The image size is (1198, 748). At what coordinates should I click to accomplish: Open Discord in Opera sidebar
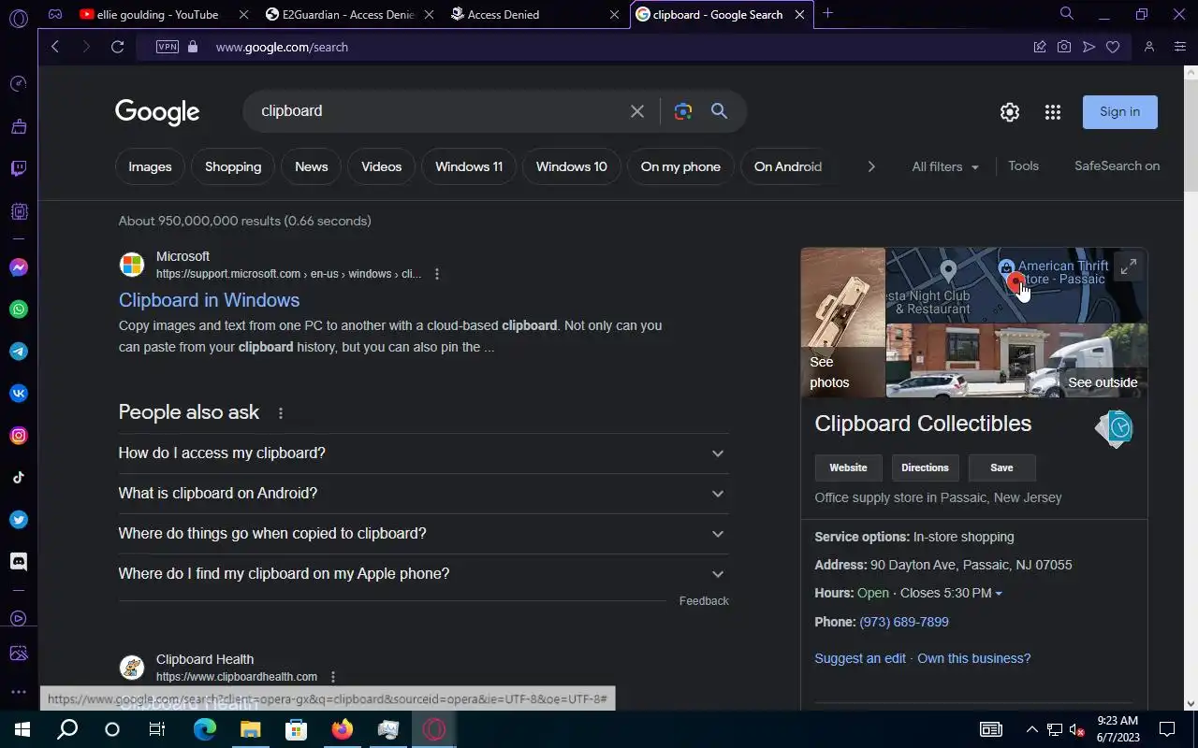click(x=19, y=562)
